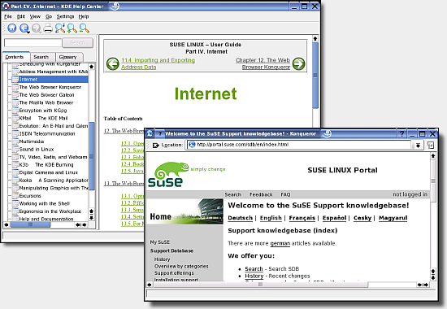Viewport: 447px width, 309px height.
Task: Click the german link in articles sentence
Action: point(280,243)
